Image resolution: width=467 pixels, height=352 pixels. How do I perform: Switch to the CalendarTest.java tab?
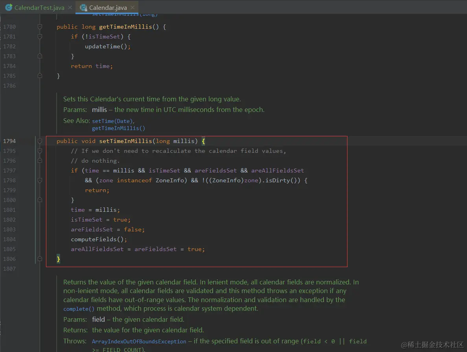pyautogui.click(x=39, y=8)
